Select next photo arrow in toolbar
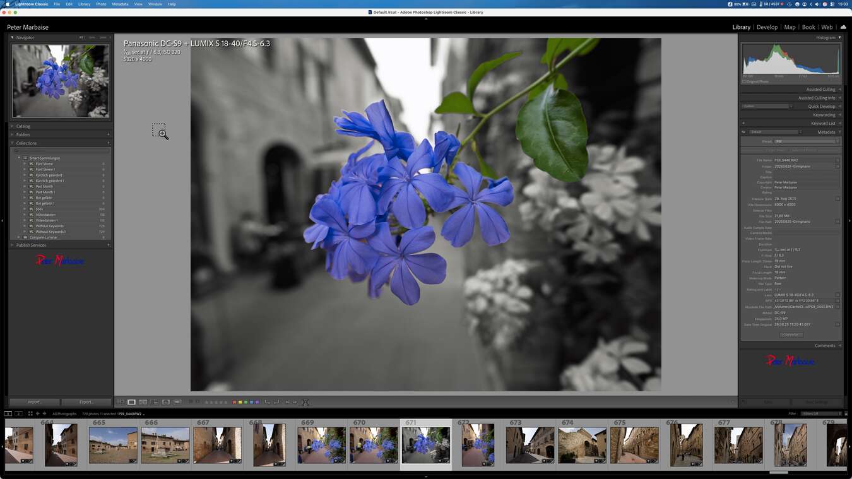Viewport: 852px width, 479px height. pyautogui.click(x=295, y=402)
